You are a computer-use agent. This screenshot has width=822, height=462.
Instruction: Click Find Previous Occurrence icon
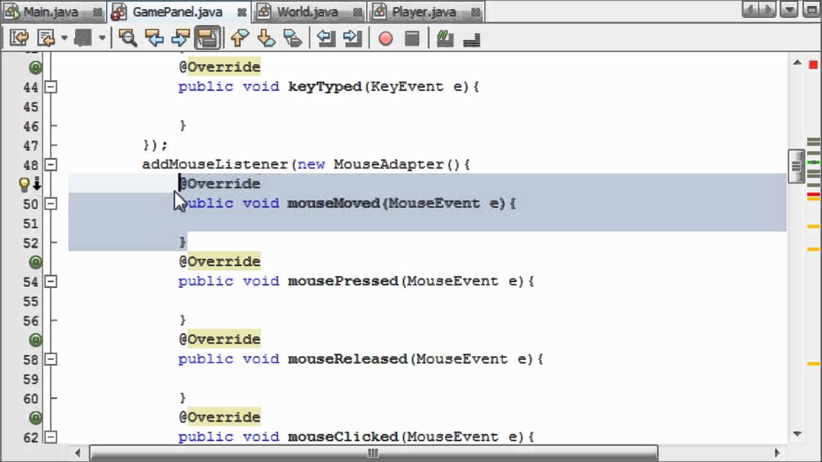pos(154,38)
